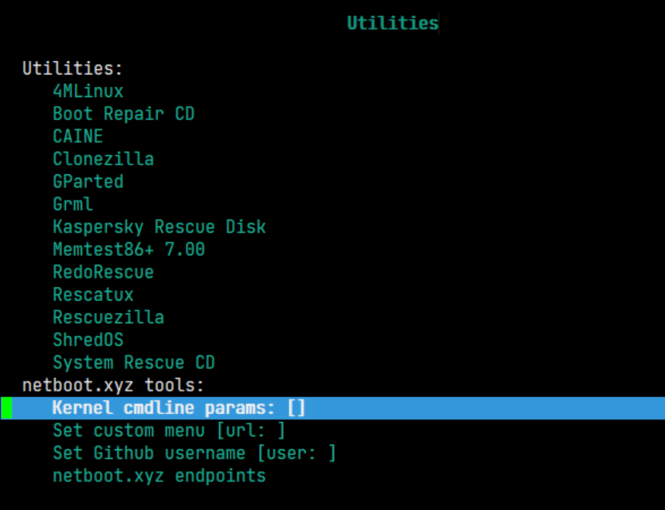Pick the Grml menu item
This screenshot has height=510, width=665.
click(x=73, y=204)
